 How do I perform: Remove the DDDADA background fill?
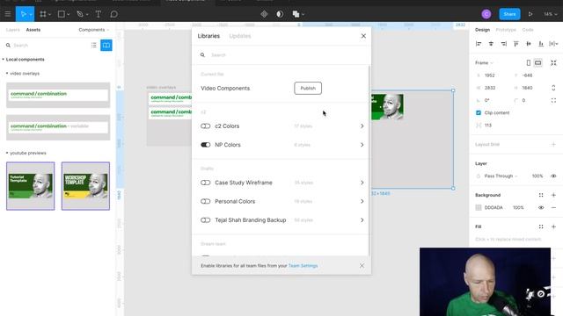[553, 208]
